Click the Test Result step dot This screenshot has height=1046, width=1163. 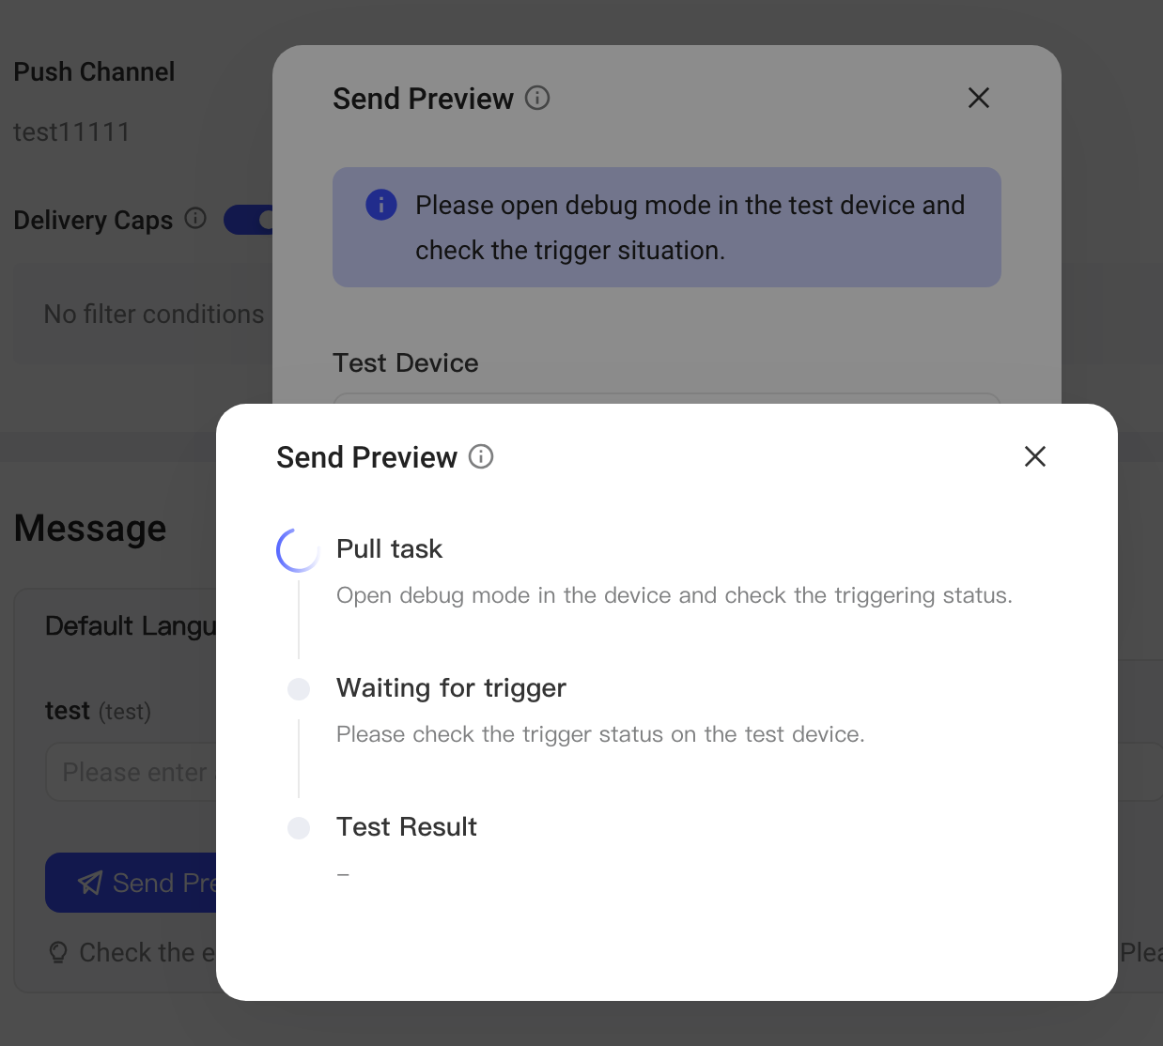[x=299, y=828]
